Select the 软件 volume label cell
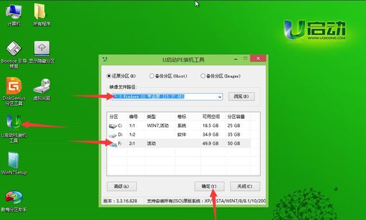366x220 pixels. [181, 135]
